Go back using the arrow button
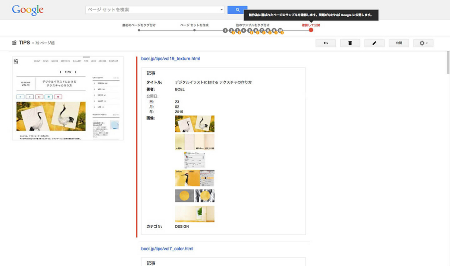This screenshot has height=266, width=450. click(326, 43)
